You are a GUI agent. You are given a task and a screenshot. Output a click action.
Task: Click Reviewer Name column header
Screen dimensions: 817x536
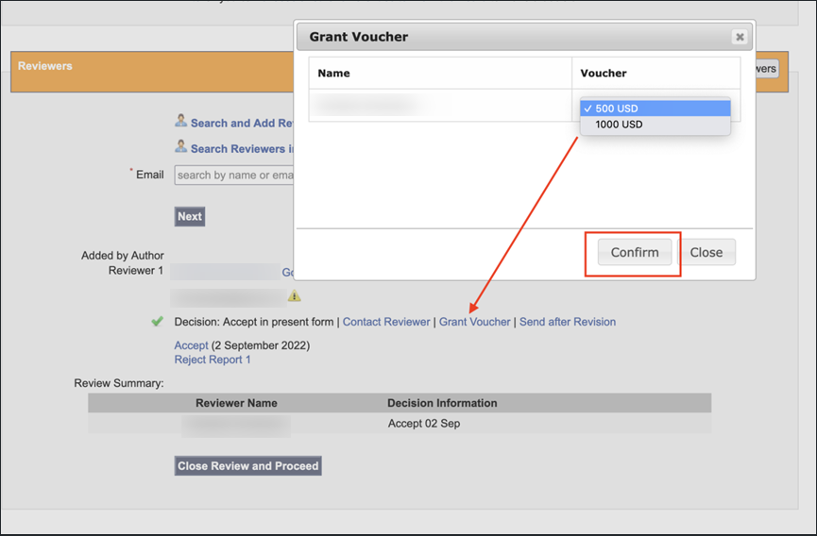(x=236, y=403)
